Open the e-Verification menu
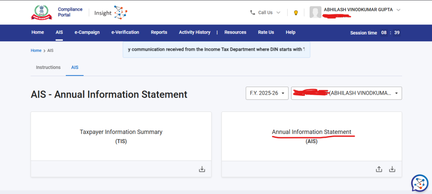The image size is (432, 194). [x=125, y=32]
